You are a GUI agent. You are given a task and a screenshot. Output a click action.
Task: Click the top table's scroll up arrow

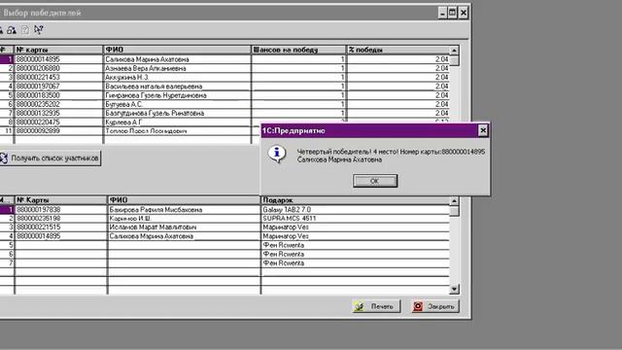click(x=454, y=50)
